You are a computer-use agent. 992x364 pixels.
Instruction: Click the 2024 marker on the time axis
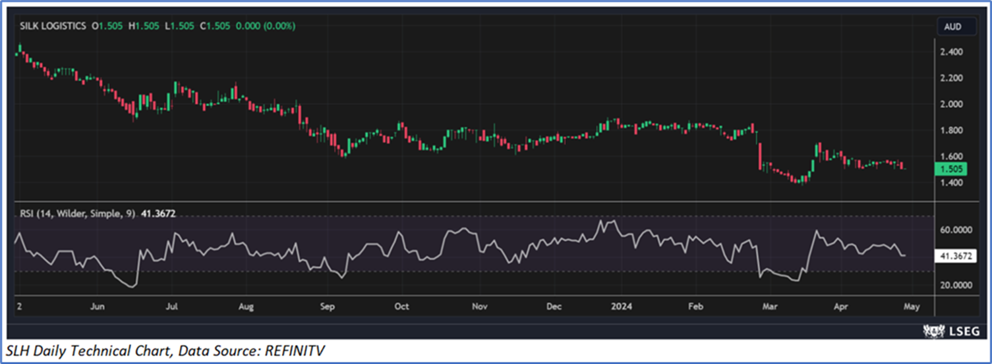tap(620, 307)
